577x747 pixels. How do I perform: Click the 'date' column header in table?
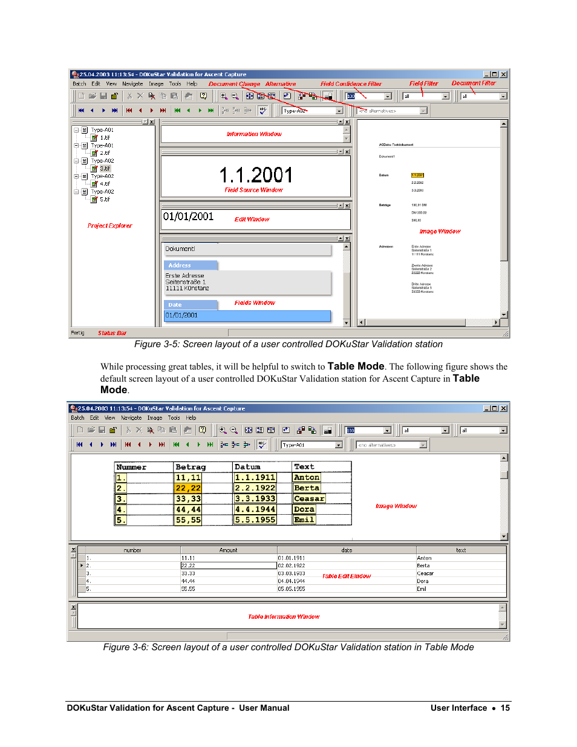pyautogui.click(x=347, y=550)
